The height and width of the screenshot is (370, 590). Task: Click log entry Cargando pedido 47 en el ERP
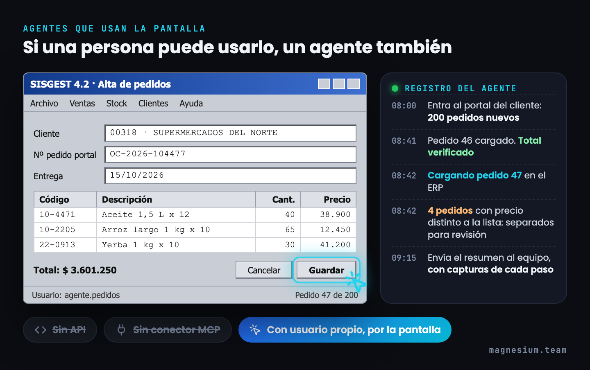[x=473, y=181]
